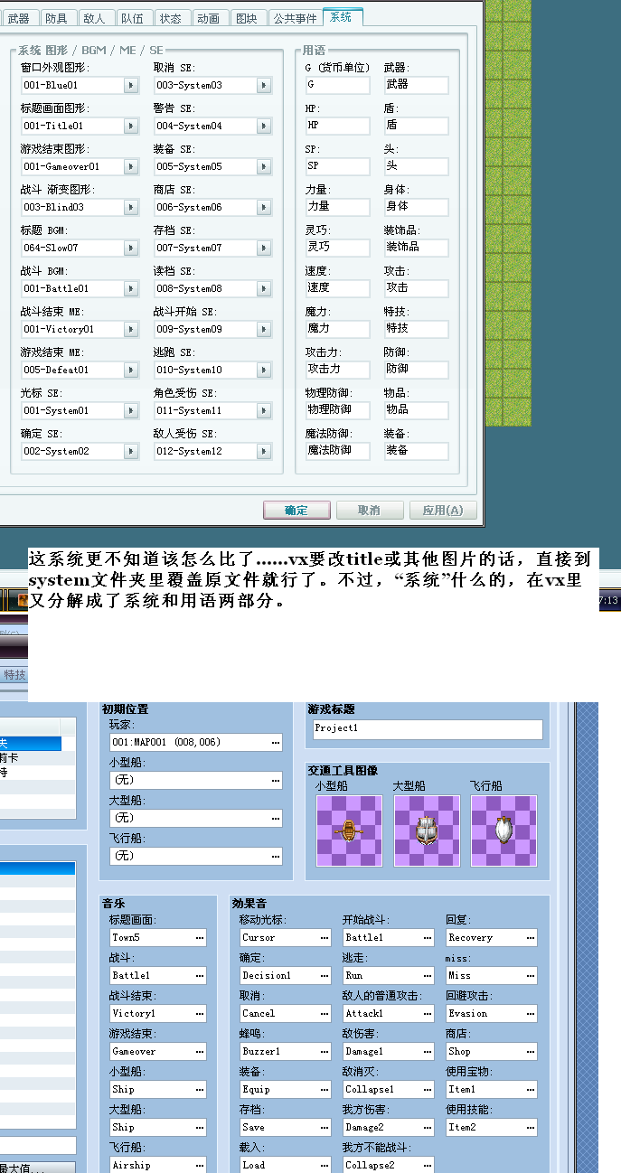The height and width of the screenshot is (1173, 621).
Task: Open picker for shop SE 006-System06
Action: (264, 207)
